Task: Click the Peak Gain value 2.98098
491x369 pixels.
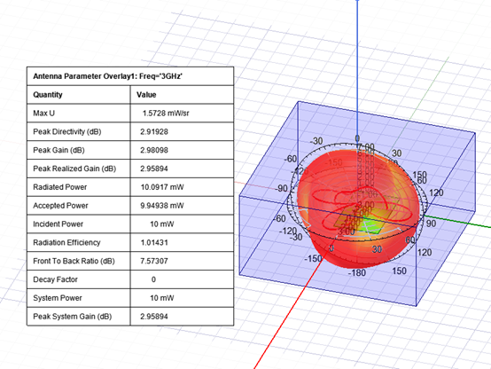Action: (x=154, y=150)
